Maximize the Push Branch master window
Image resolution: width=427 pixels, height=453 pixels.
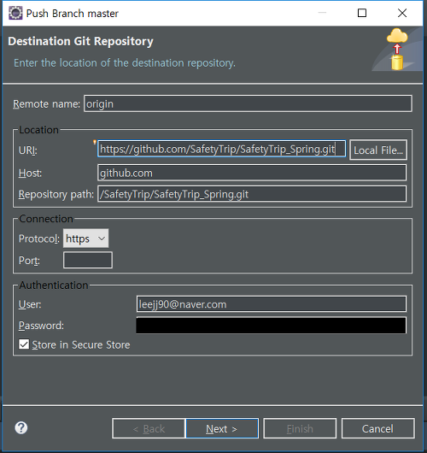(362, 13)
